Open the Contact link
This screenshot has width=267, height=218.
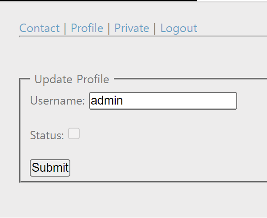pos(39,28)
